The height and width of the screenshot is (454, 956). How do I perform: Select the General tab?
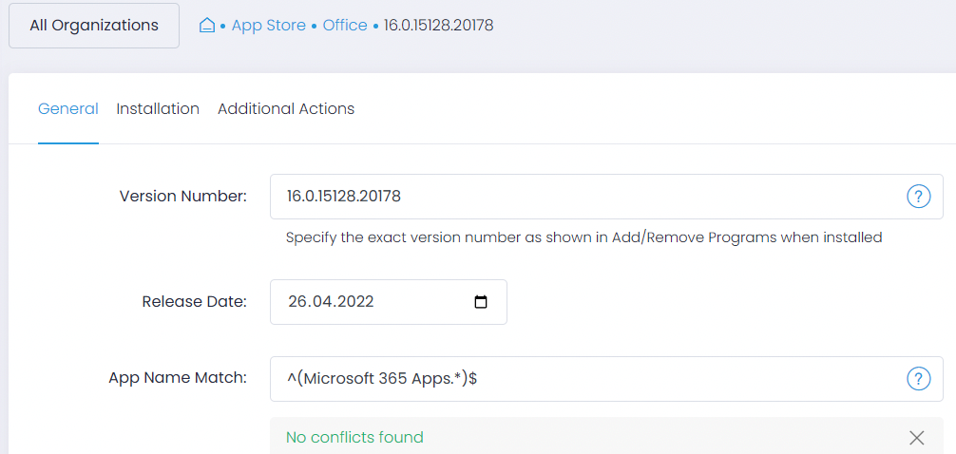[68, 109]
